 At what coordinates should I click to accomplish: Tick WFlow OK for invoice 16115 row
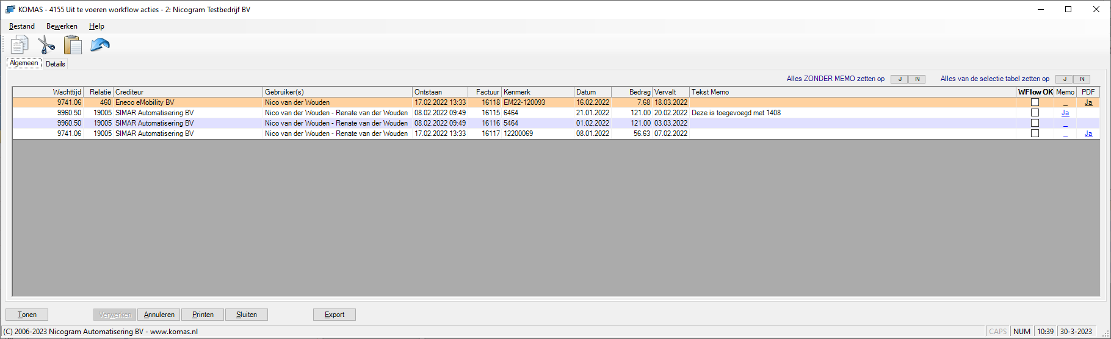[1035, 113]
